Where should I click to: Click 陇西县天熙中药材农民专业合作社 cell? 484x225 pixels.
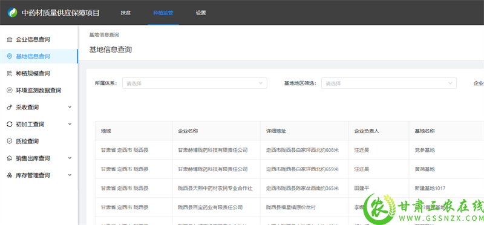(x=215, y=188)
